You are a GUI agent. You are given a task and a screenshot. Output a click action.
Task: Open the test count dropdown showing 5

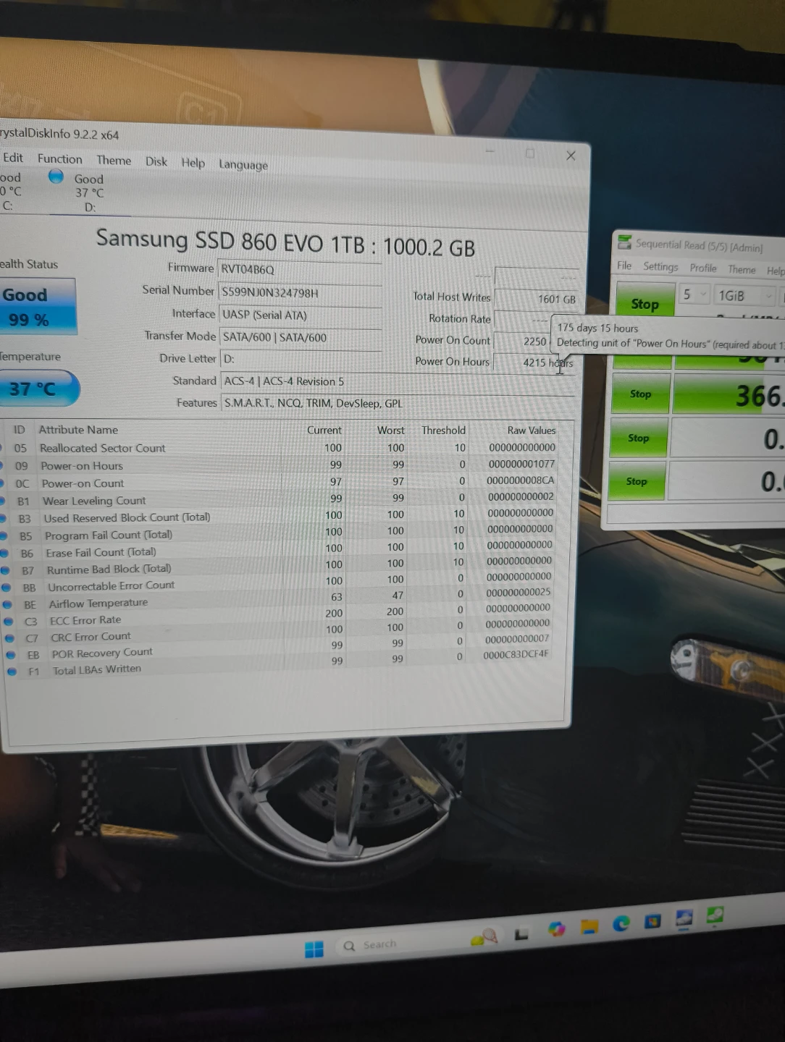pos(694,295)
